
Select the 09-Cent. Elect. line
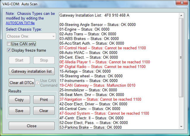[x=89, y=57]
